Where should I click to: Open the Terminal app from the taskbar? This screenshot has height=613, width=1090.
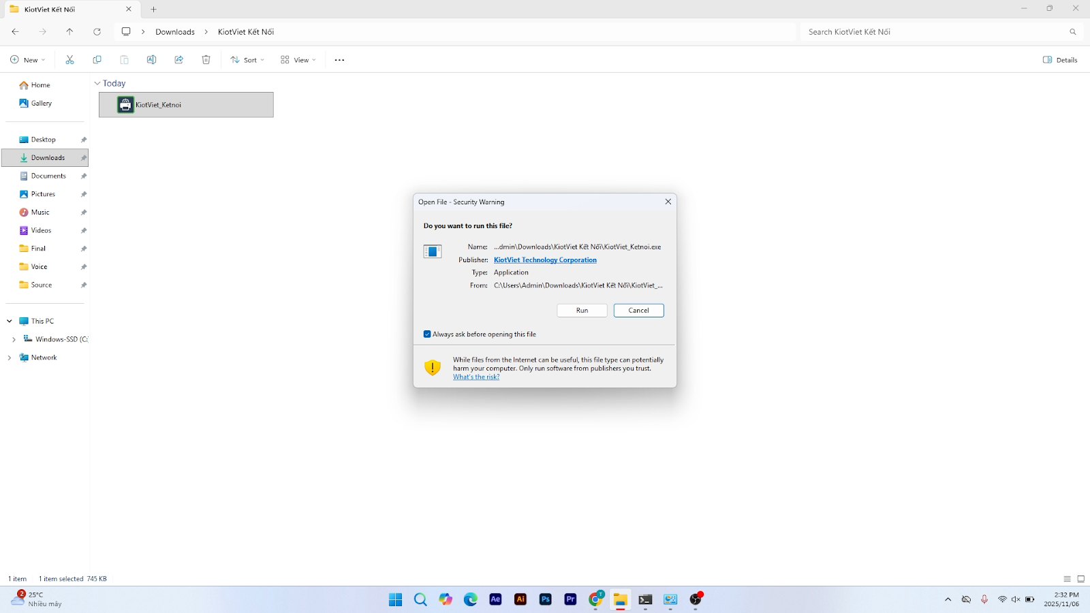645,599
